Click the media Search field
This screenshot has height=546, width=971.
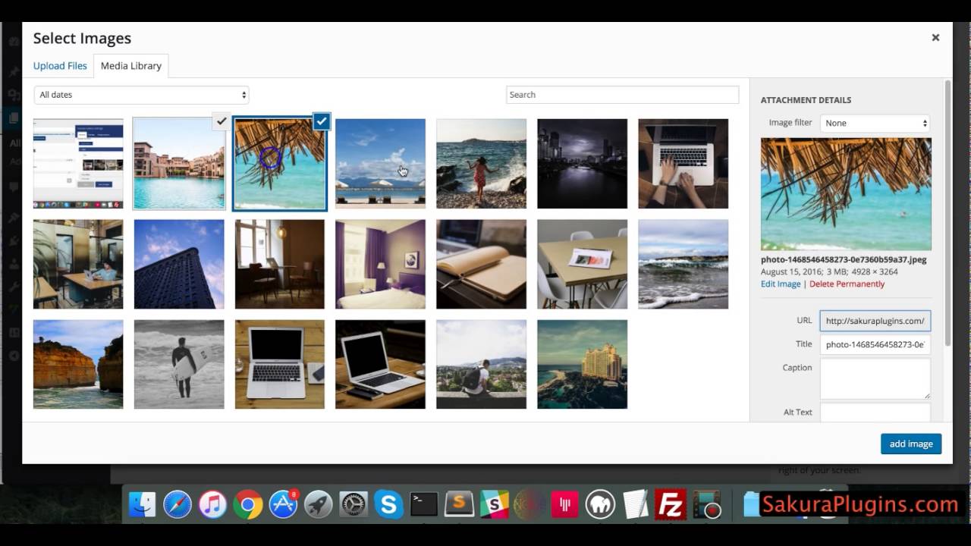pos(622,95)
